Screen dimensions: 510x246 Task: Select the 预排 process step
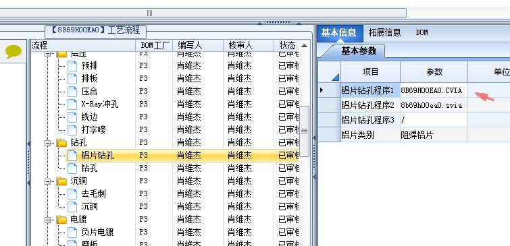[x=89, y=66]
